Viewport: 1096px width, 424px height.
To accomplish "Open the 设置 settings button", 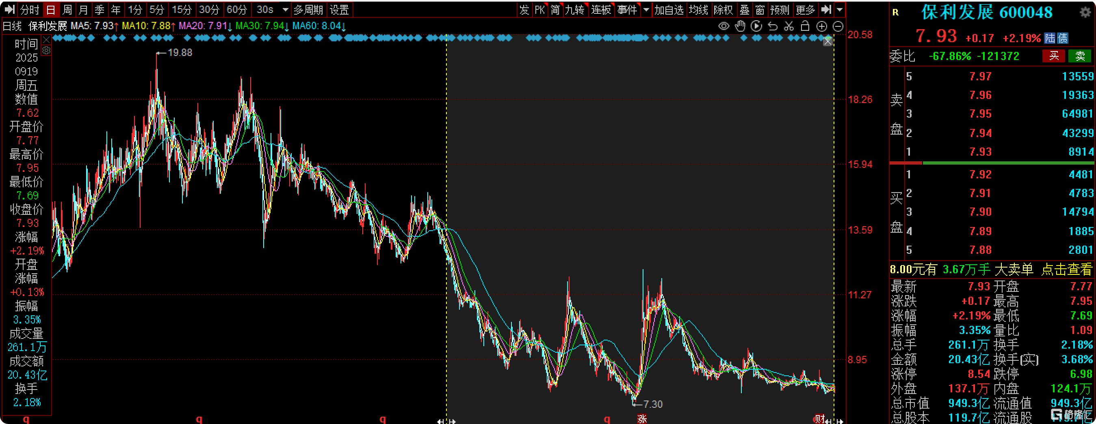I will tap(340, 10).
